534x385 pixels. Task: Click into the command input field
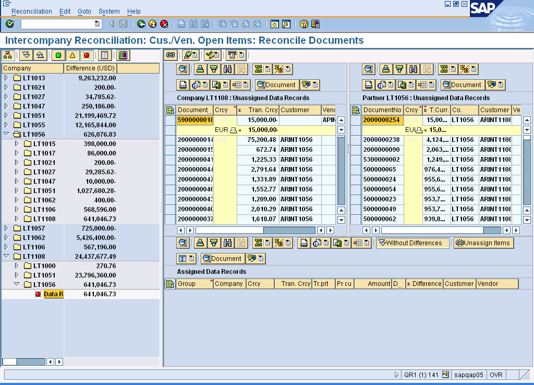(x=57, y=24)
